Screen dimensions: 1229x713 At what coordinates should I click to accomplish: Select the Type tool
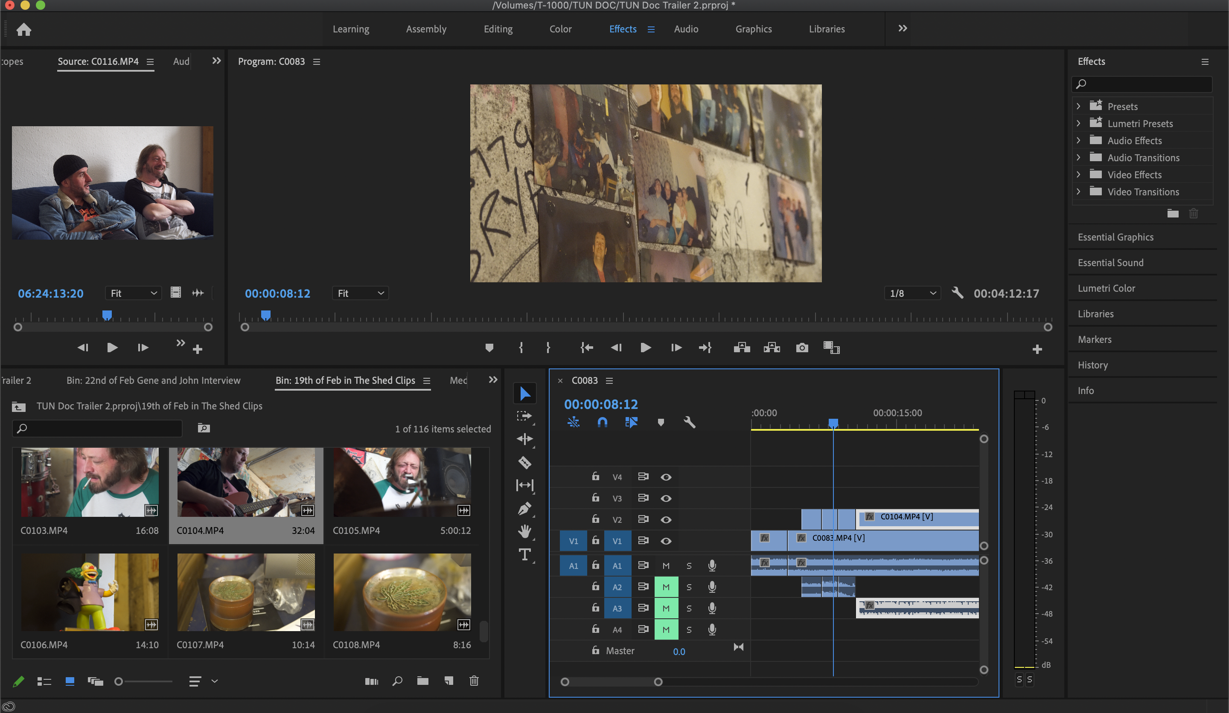[524, 554]
